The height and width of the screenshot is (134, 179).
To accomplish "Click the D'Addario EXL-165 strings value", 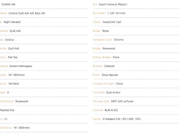I will click(122, 119).
